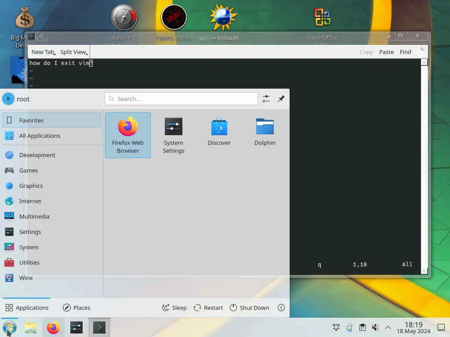This screenshot has width=450, height=337.
Task: Open System Settings from Favorites grid
Action: tap(173, 135)
